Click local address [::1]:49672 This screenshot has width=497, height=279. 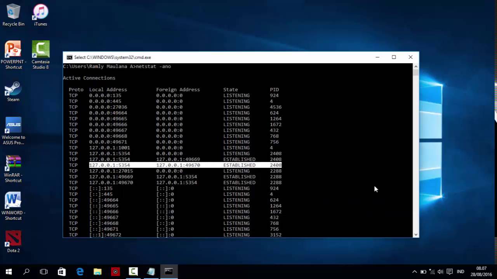[105, 235]
